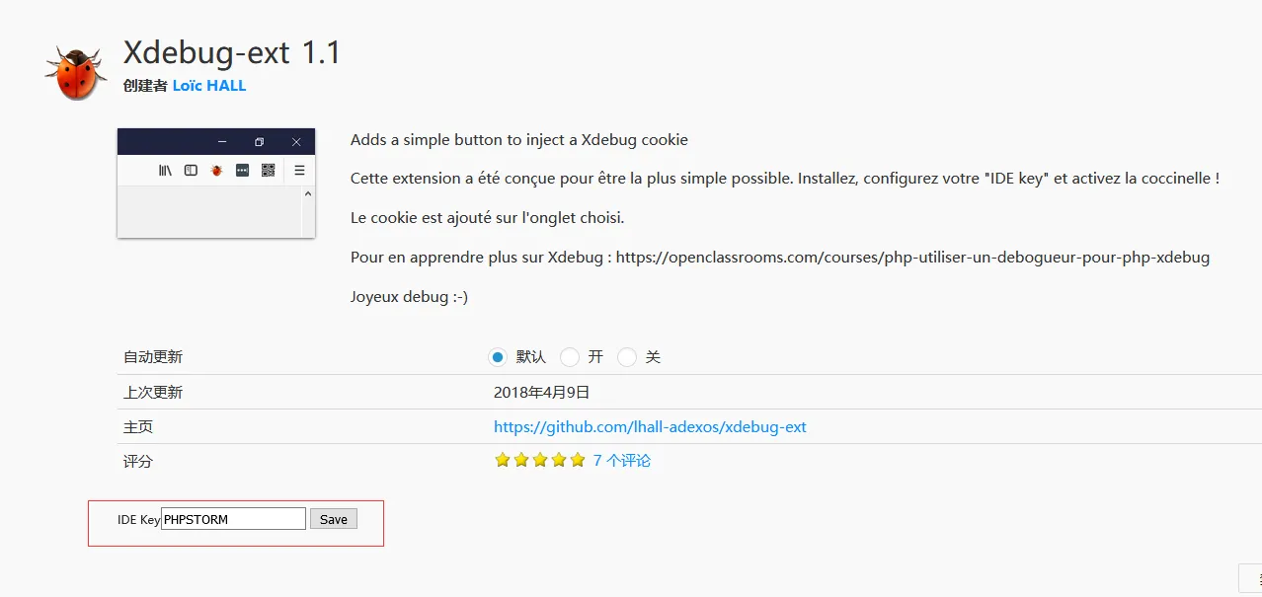Click Save button next to IDE Key

click(334, 519)
